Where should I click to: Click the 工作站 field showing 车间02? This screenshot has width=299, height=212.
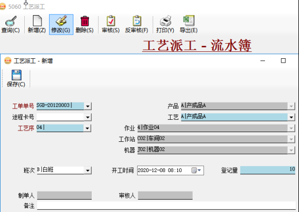click(x=213, y=139)
